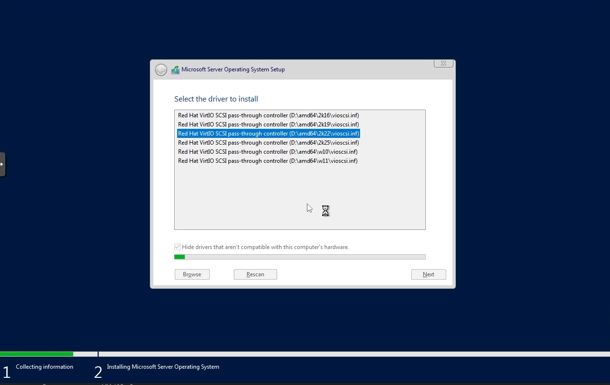610x385 pixels.
Task: Click the Next button
Action: click(x=428, y=274)
